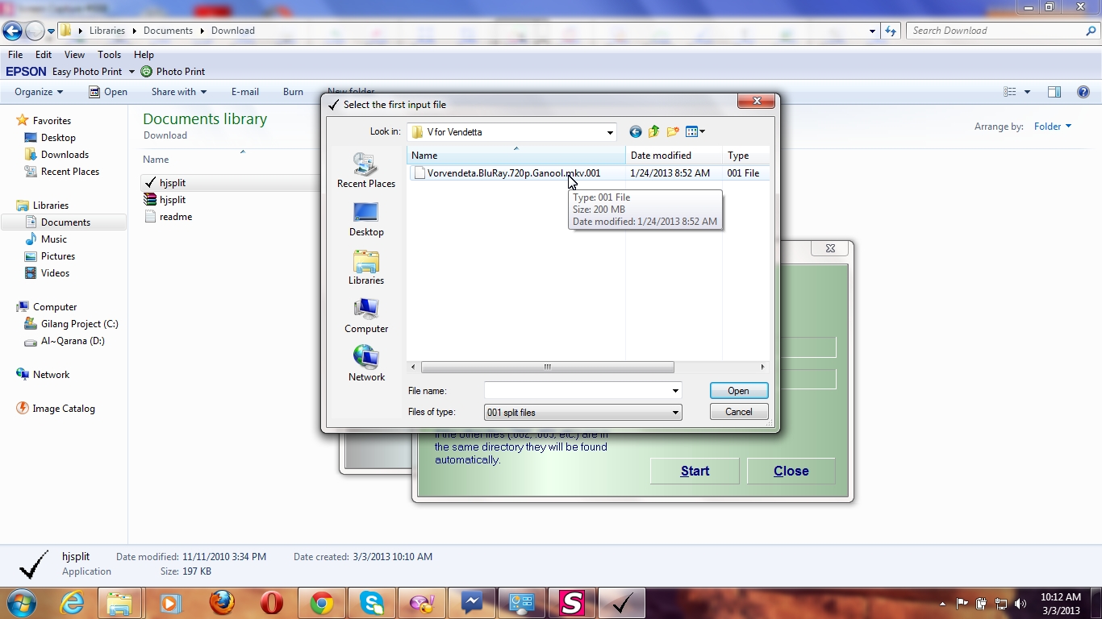Click the Photo Print toolbar button
The image size is (1102, 619).
173,72
